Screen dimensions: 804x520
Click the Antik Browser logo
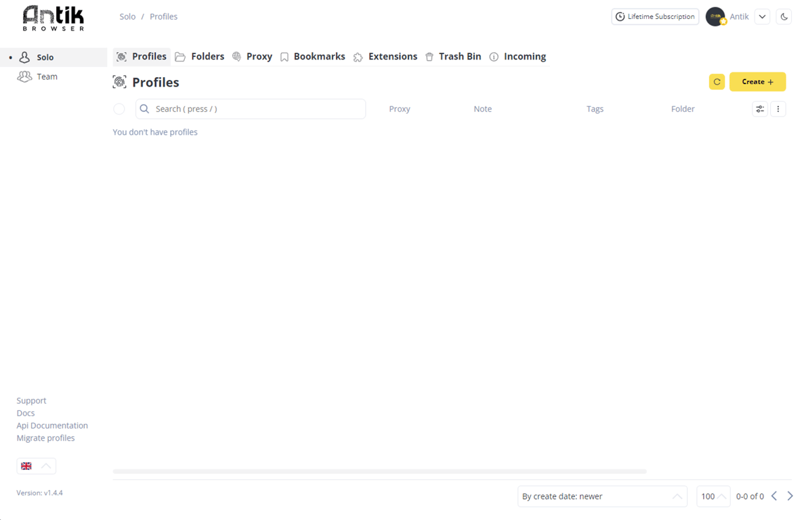point(54,18)
